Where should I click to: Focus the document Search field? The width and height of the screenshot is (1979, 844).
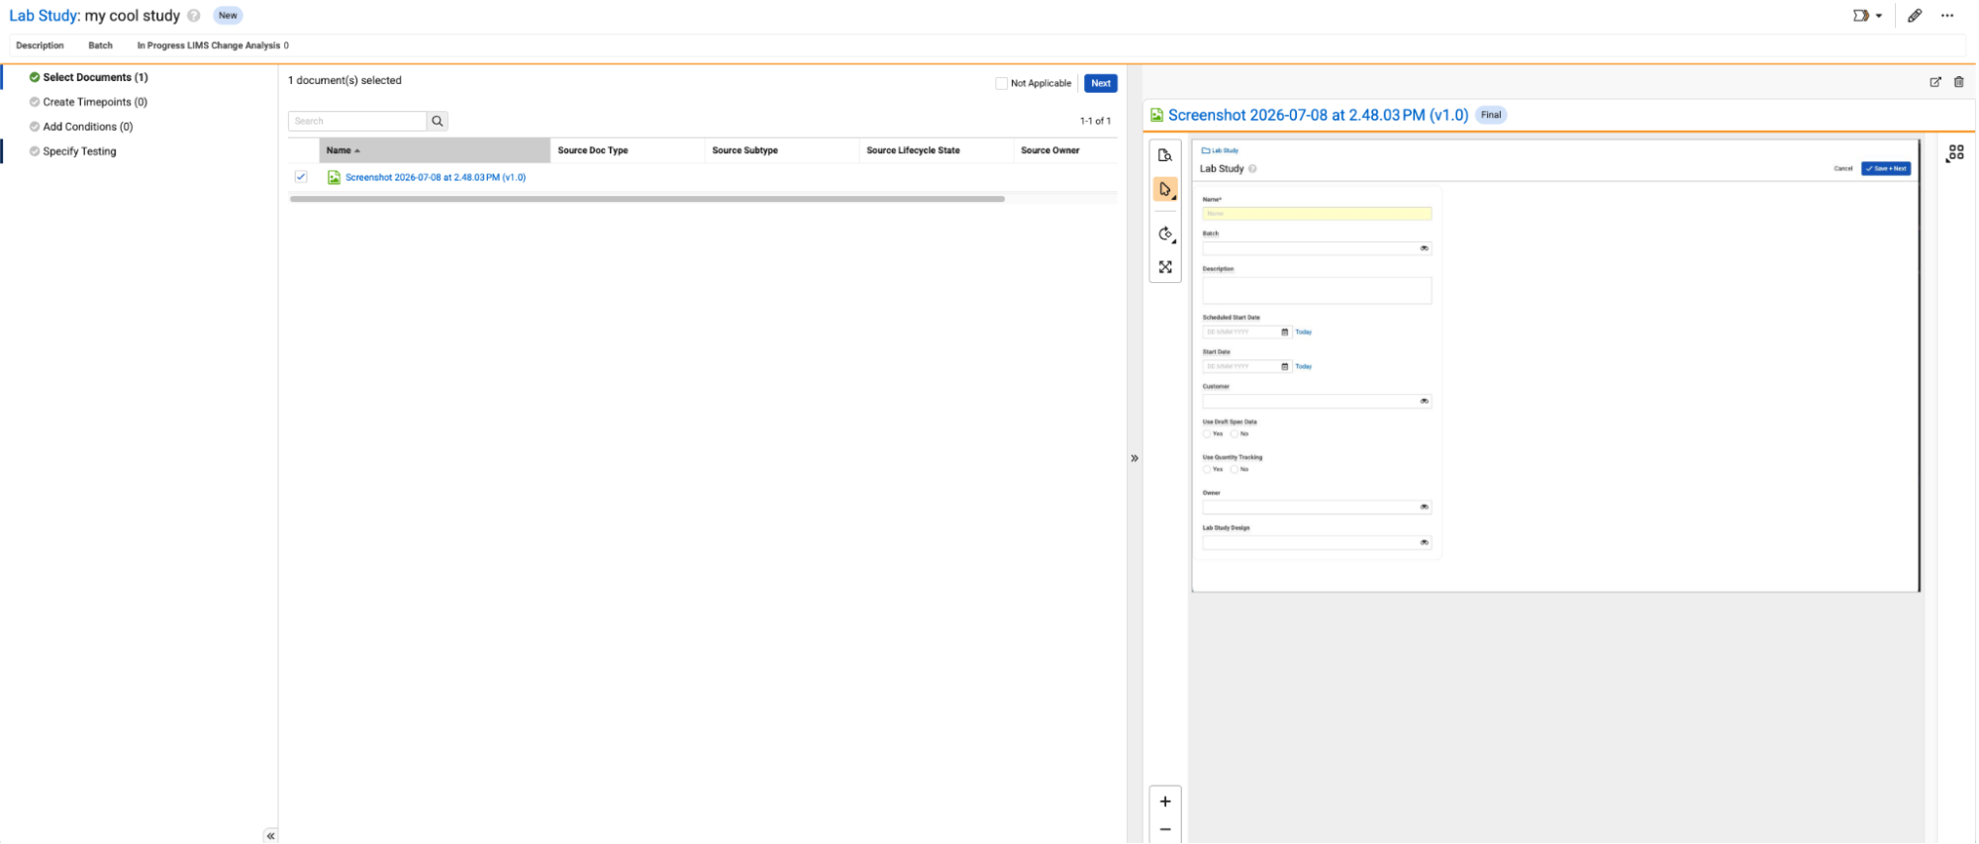(357, 121)
